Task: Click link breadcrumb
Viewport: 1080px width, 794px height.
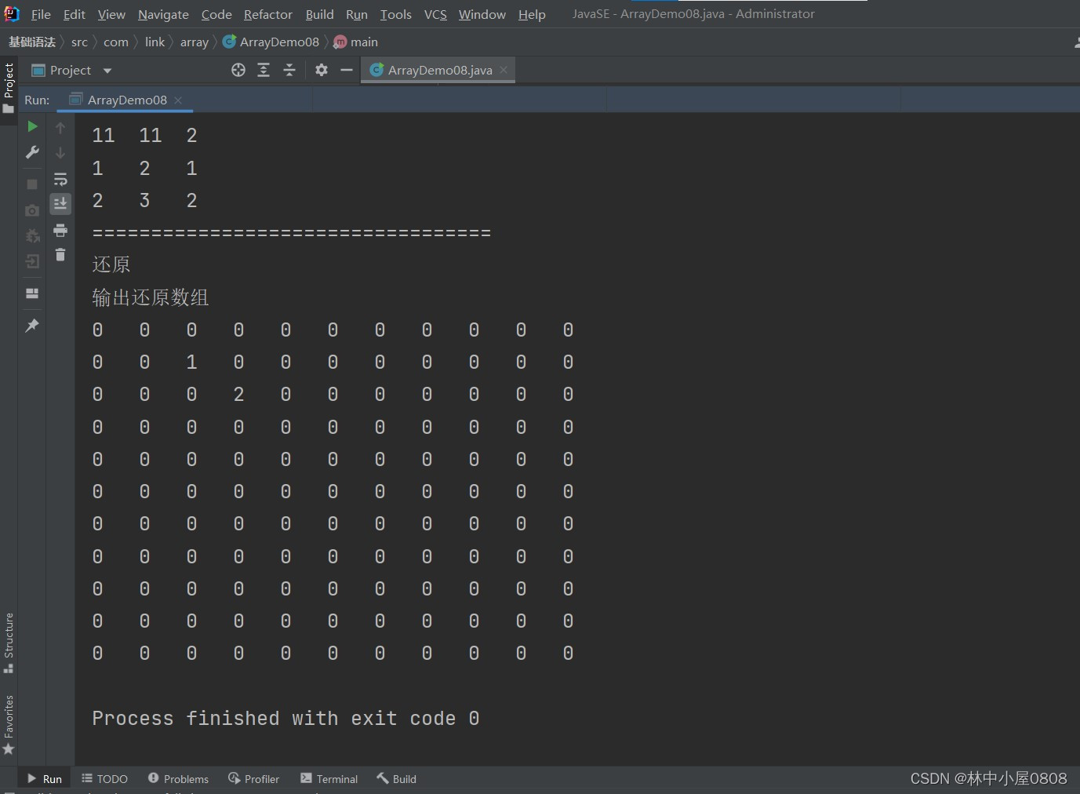Action: click(x=155, y=42)
